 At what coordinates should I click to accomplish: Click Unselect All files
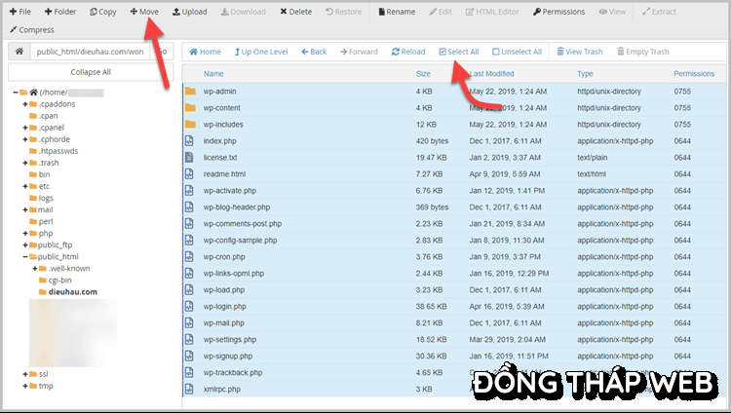(517, 52)
